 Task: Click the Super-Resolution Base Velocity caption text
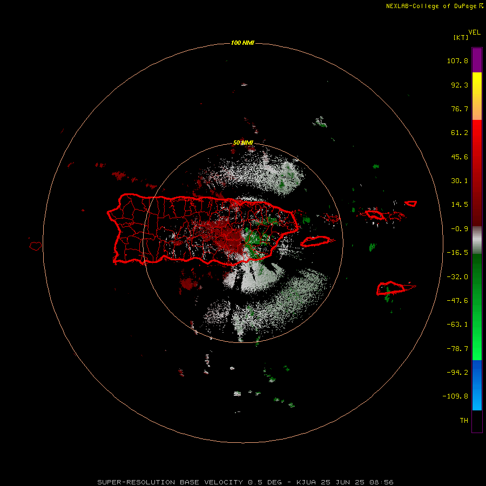[x=246, y=482]
